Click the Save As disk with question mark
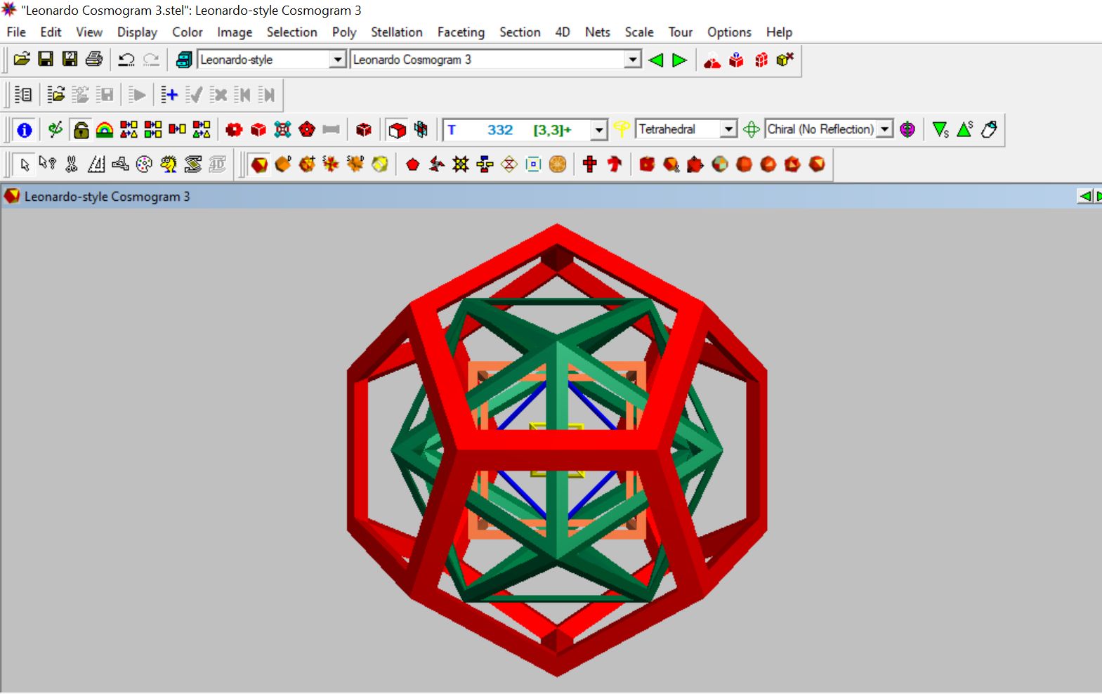The width and height of the screenshot is (1102, 694). [70, 60]
